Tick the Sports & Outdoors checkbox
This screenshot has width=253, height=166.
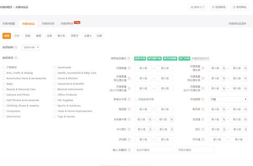point(55,105)
